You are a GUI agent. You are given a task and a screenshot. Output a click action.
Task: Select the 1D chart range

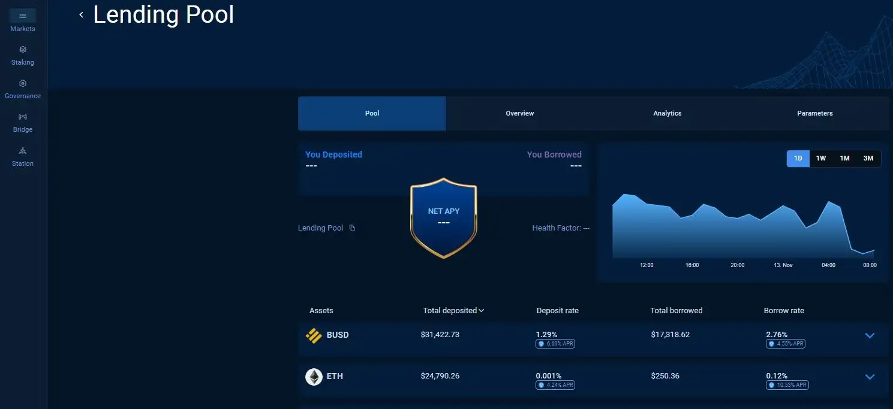(x=798, y=159)
